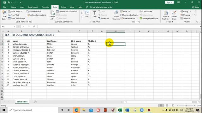The image size is (202, 113).
Task: Click zoom out minus button
Action: pyautogui.click(x=177, y=105)
